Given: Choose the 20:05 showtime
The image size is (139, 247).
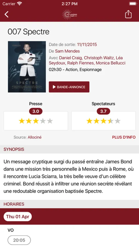Looking at the screenshot, I should tap(19, 240).
